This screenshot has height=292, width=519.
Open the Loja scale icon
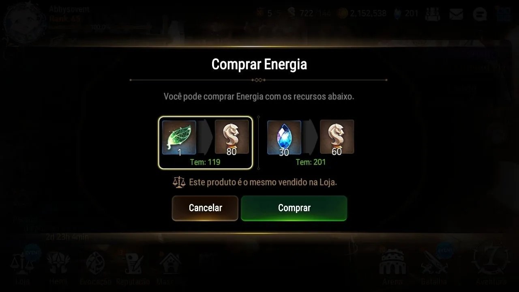click(23, 266)
